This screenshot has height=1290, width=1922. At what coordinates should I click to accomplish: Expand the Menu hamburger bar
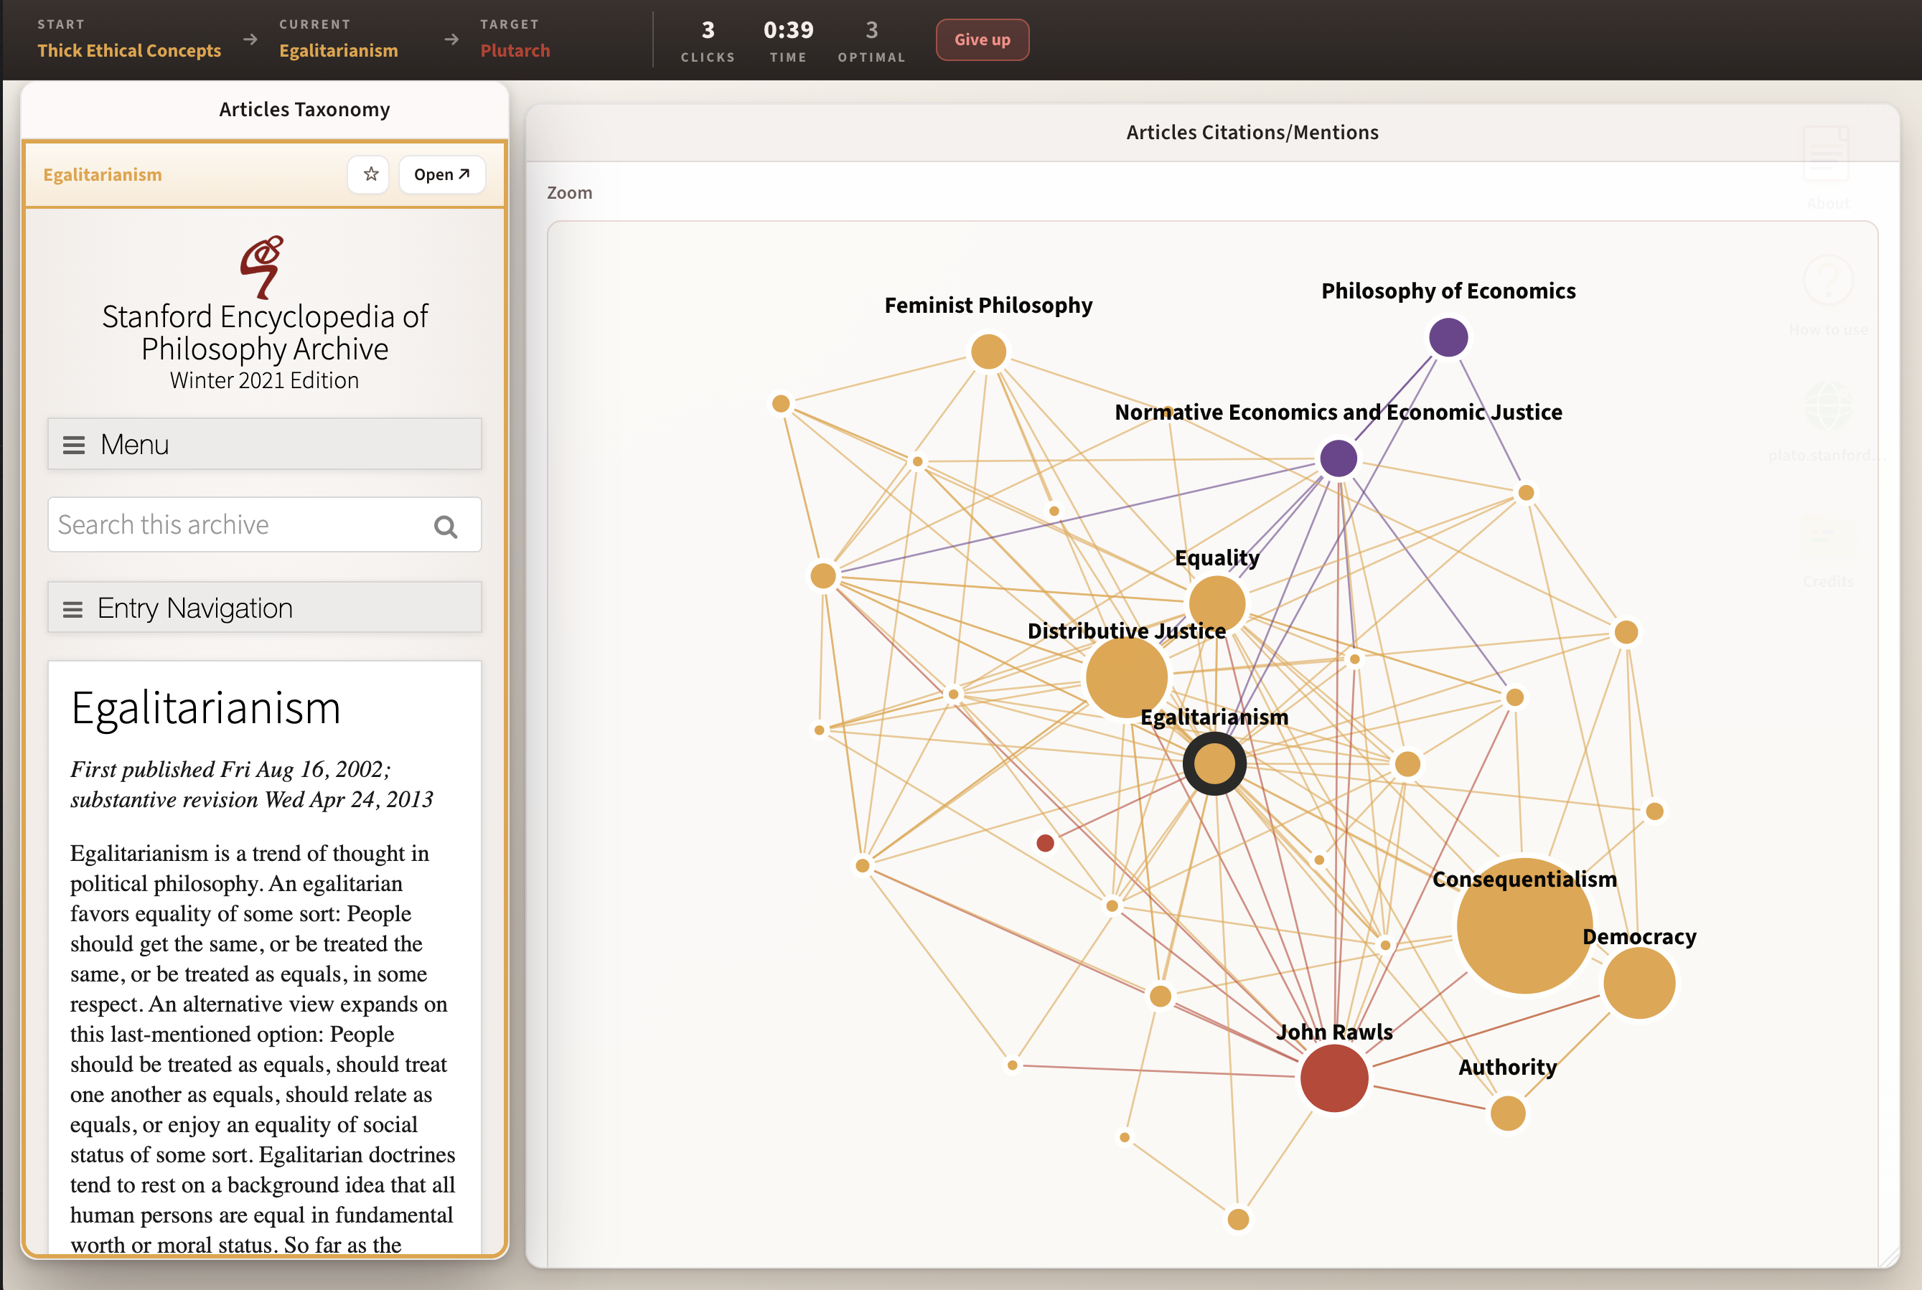click(264, 444)
